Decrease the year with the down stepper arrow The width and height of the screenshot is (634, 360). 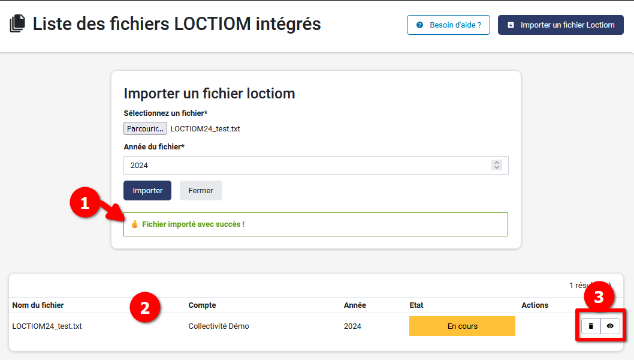(x=496, y=168)
